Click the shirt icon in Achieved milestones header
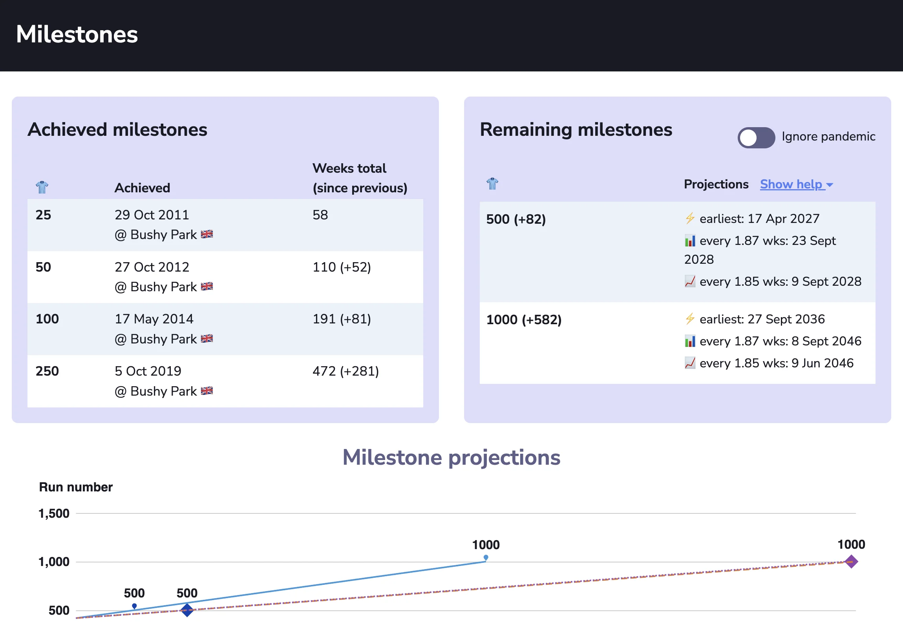This screenshot has width=903, height=628. [x=42, y=187]
